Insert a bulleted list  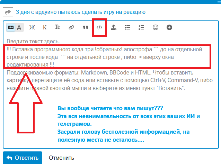[127, 27]
